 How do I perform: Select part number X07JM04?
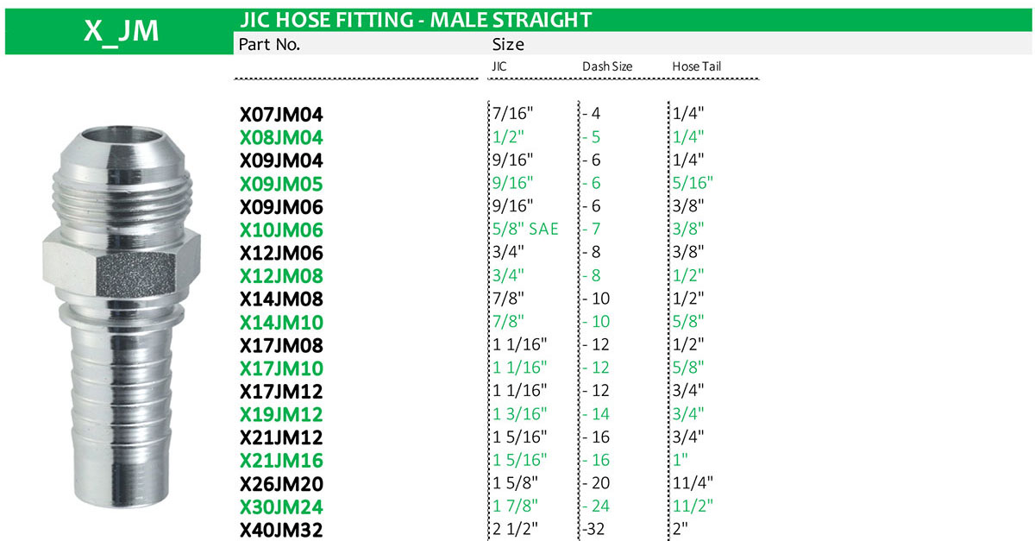click(281, 114)
